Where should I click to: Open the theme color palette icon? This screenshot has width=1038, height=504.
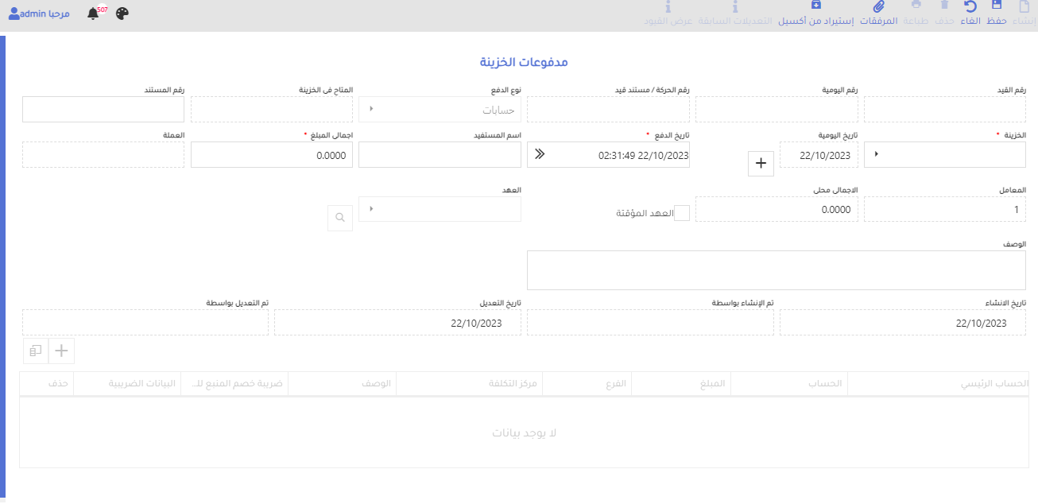point(122,14)
